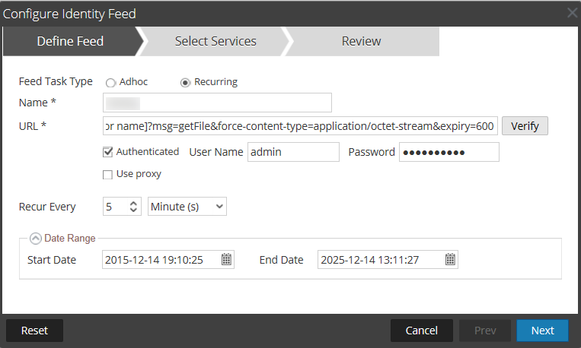This screenshot has height=348, width=581.
Task: Enable the Use proxy checkbox
Action: [107, 175]
